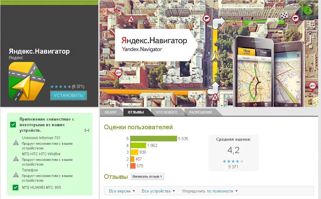Click the stars under average rating 4,2
Screen dimensions: 321x199
(233, 161)
